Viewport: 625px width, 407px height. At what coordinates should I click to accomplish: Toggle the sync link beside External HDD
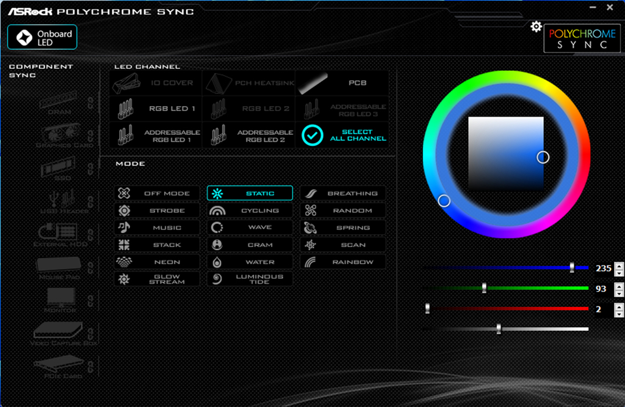90,235
